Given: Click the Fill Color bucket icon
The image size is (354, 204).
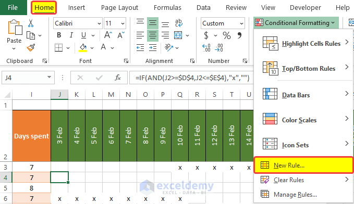Looking at the screenshot, I should tap(83, 47).
